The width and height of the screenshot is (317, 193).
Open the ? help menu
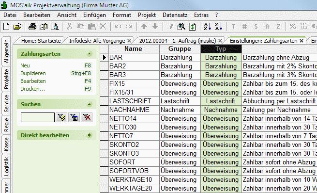216,15
